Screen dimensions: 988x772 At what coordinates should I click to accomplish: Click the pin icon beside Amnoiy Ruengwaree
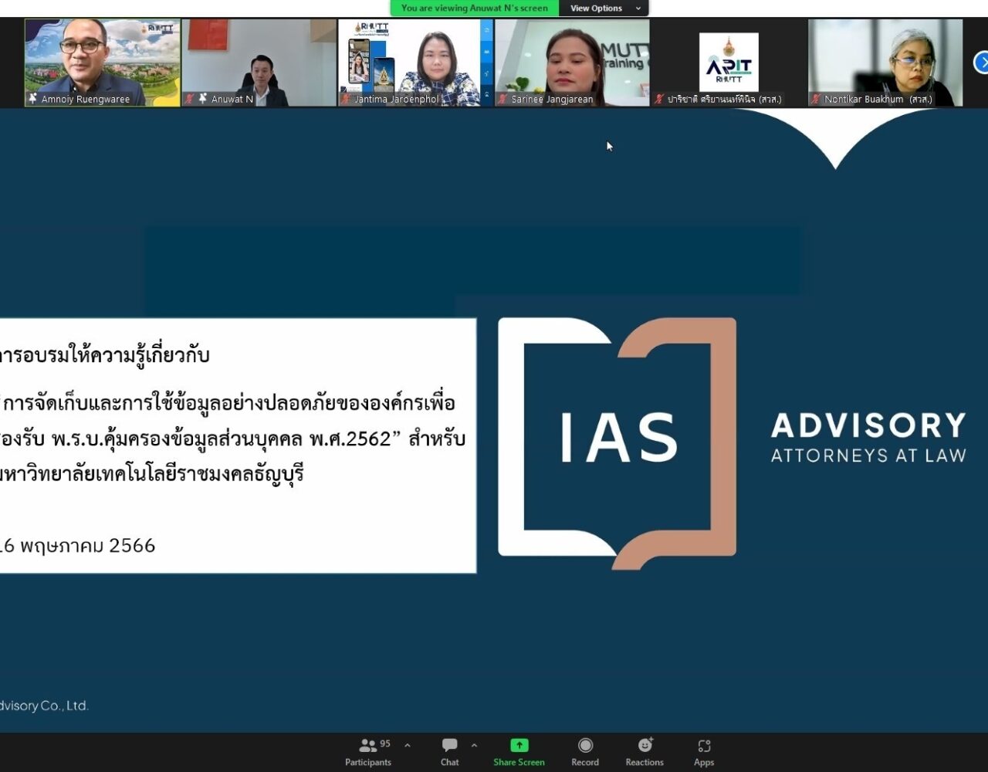32,99
